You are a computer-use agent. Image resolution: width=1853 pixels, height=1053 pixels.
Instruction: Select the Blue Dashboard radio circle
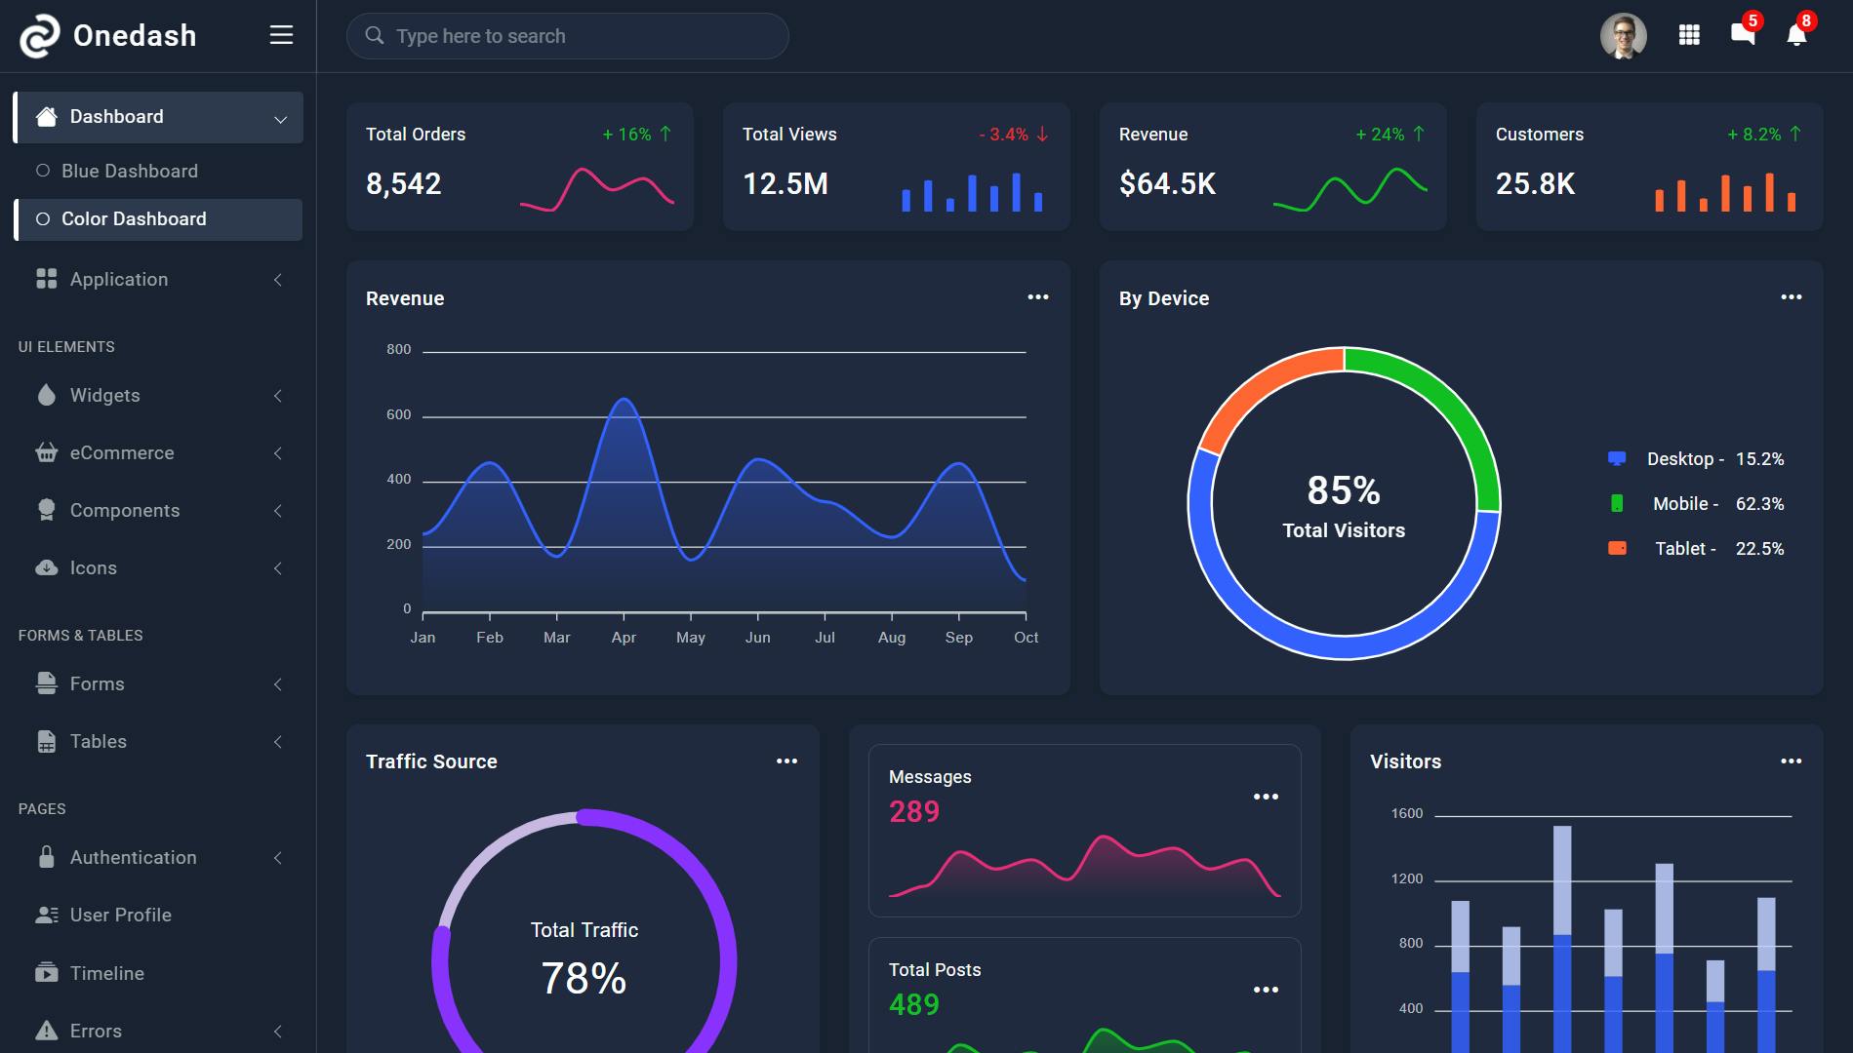[x=43, y=171]
